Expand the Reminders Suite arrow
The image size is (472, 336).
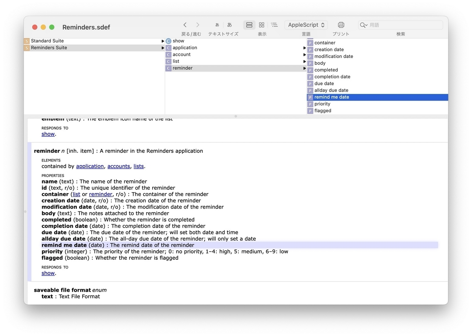coord(163,48)
